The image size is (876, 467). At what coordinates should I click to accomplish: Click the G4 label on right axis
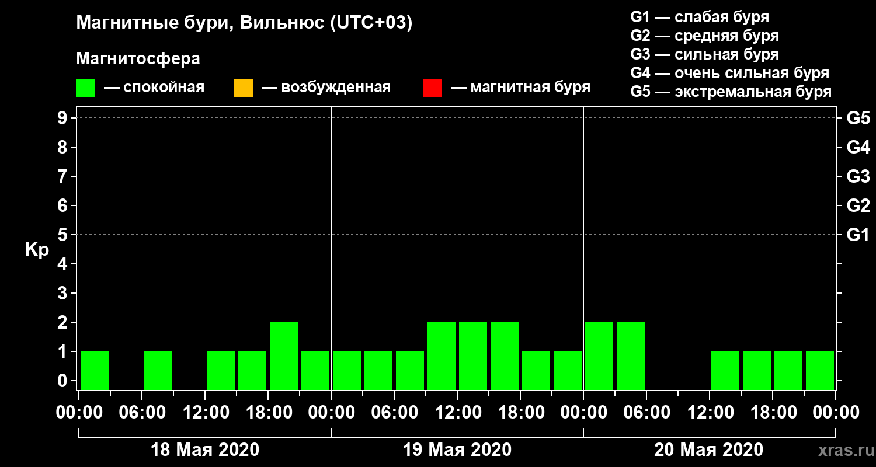pyautogui.click(x=858, y=147)
